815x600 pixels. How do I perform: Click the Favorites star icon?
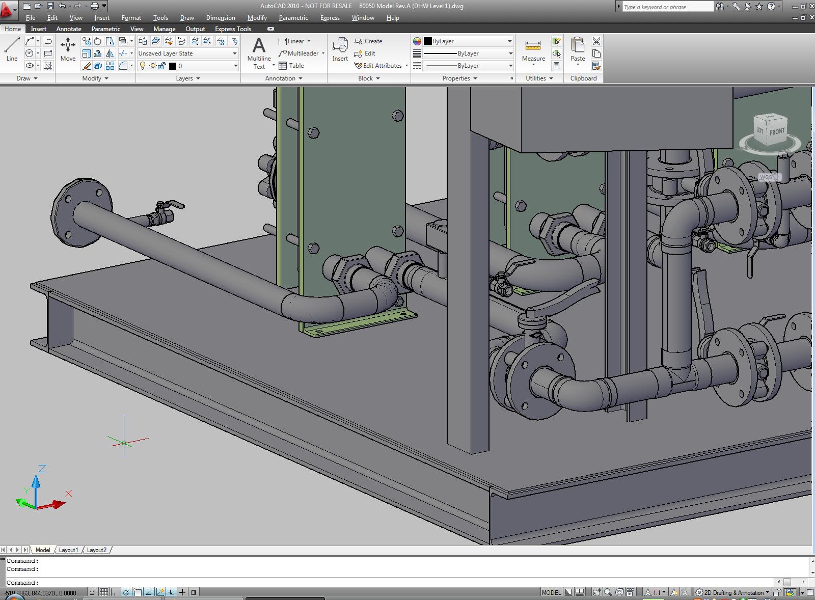tap(759, 6)
